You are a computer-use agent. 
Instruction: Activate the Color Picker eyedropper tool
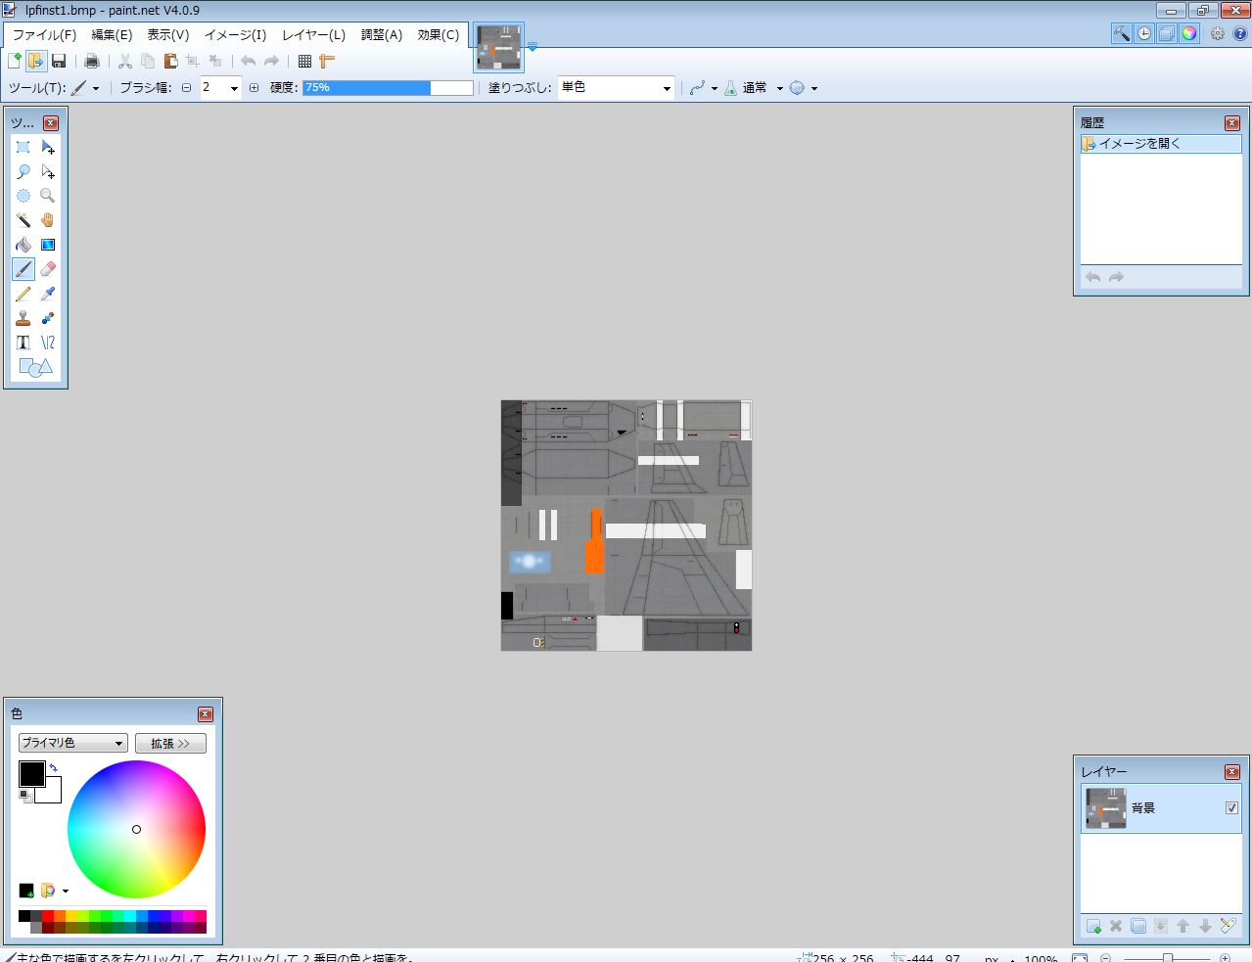(x=48, y=294)
